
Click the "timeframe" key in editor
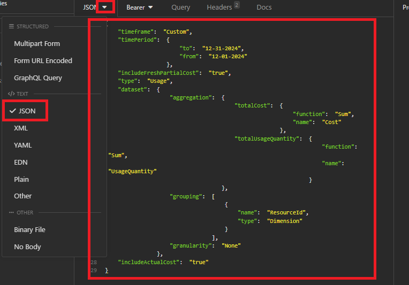tap(135, 32)
